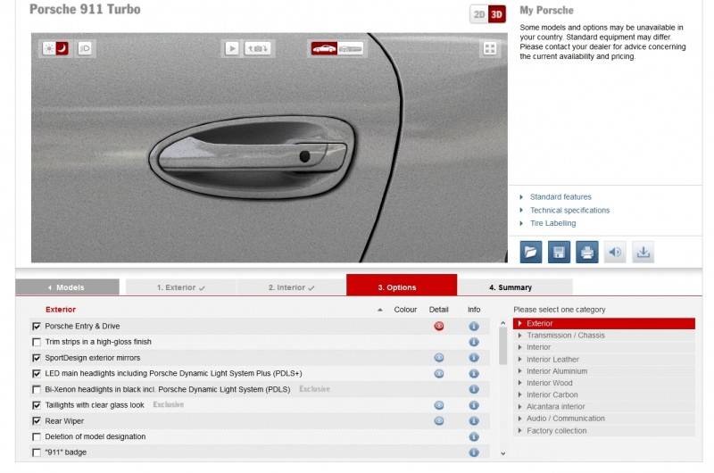Open the 2. Interior tab
This screenshot has height=473, width=714.
pyautogui.click(x=292, y=287)
